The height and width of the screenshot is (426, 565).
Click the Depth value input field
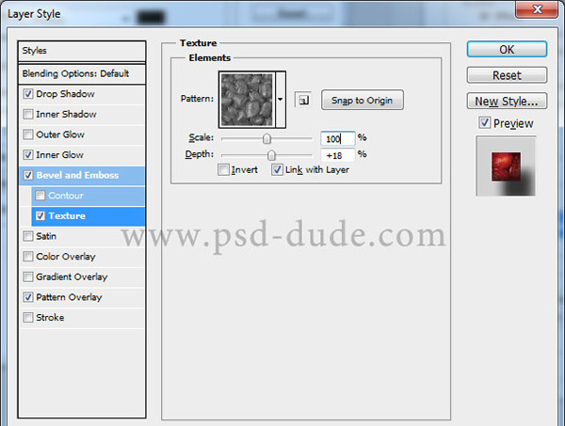pyautogui.click(x=336, y=155)
